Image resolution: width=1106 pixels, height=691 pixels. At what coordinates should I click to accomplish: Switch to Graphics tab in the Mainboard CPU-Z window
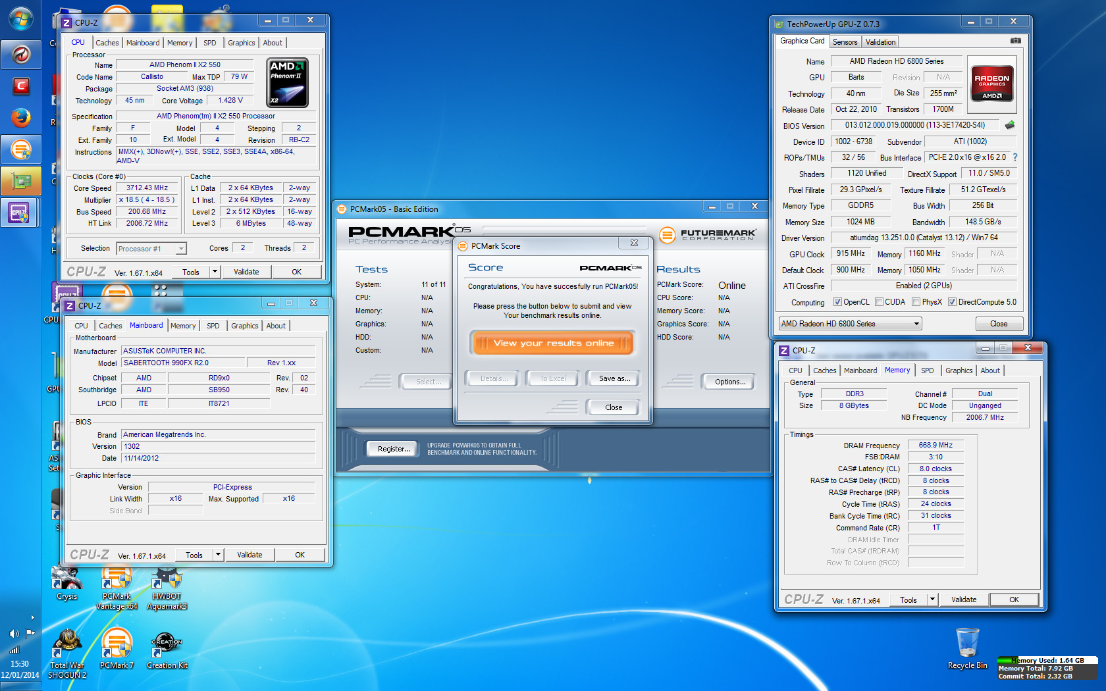244,326
